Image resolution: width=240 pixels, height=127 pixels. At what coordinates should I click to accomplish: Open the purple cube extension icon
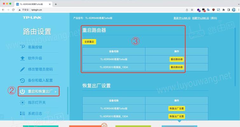pyautogui.click(x=199, y=10)
